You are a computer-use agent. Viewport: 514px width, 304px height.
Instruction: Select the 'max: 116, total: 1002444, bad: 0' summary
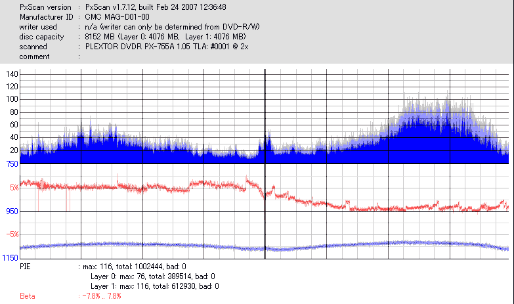(135, 267)
